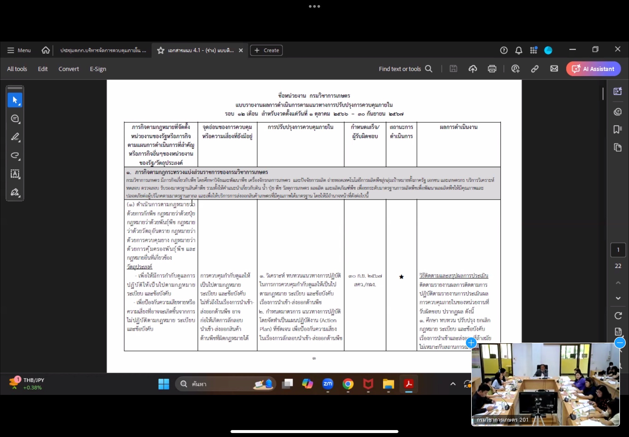Open the Windows Start button
Screen dimensions: 629x437
tap(164, 384)
